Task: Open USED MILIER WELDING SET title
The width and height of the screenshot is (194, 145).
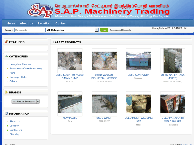Action: 138,119
